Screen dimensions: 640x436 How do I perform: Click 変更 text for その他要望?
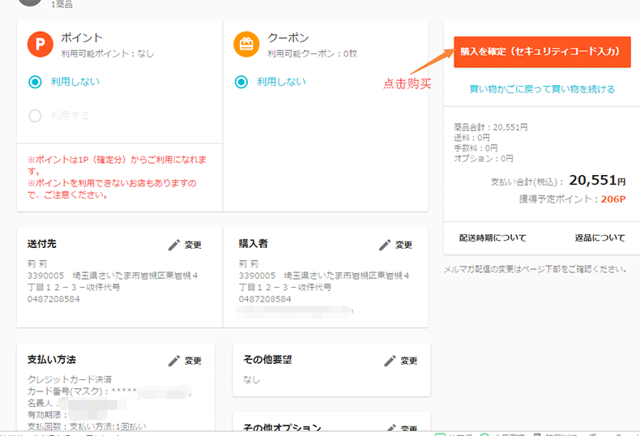pyautogui.click(x=409, y=361)
